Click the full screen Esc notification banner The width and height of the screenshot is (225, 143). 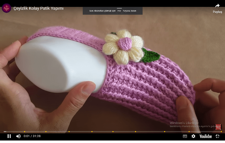point(112,11)
